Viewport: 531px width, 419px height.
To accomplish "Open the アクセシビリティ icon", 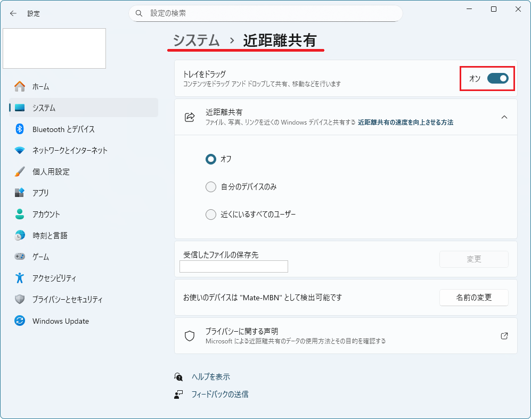I will pyautogui.click(x=20, y=278).
